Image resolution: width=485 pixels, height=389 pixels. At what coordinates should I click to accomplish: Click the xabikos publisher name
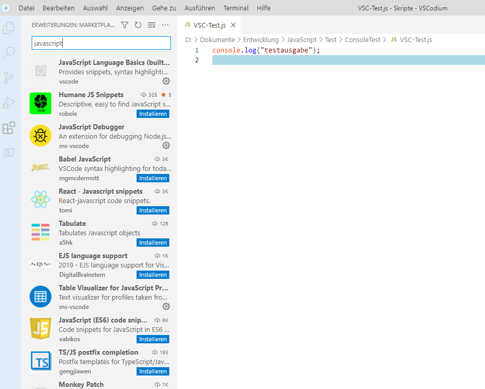click(x=69, y=339)
